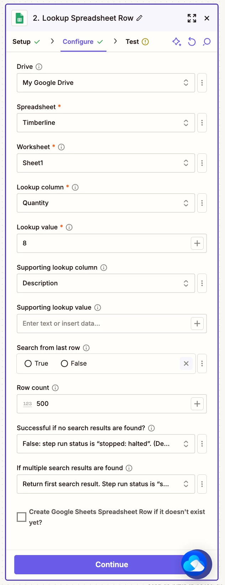Open more options for Worksheet field
This screenshot has height=585, width=225.
tap(202, 163)
